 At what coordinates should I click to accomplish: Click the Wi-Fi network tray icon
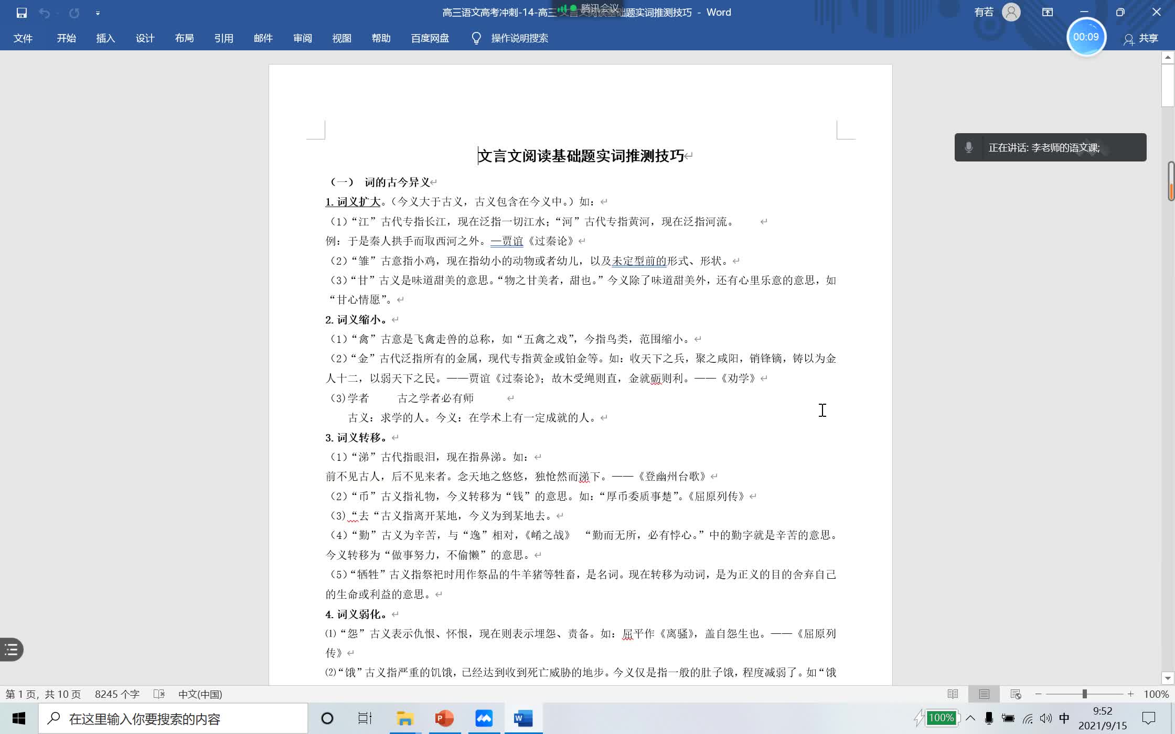point(1028,718)
